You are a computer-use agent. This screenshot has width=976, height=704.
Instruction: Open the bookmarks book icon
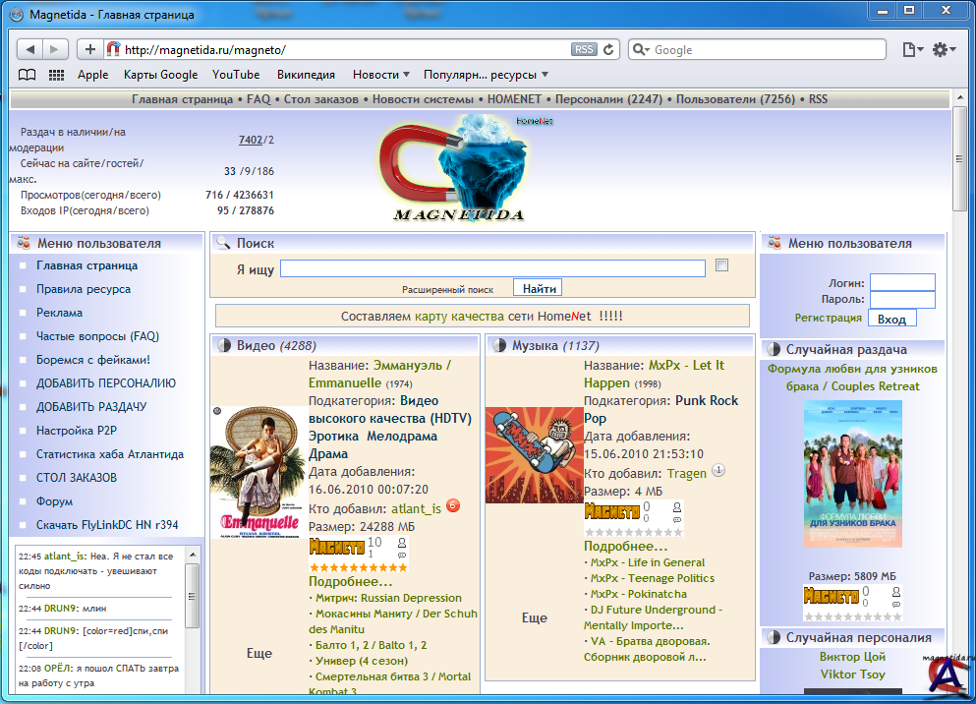point(28,75)
